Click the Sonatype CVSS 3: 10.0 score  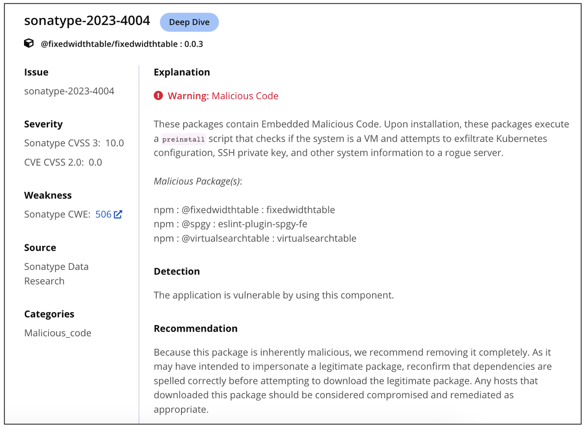pos(74,143)
